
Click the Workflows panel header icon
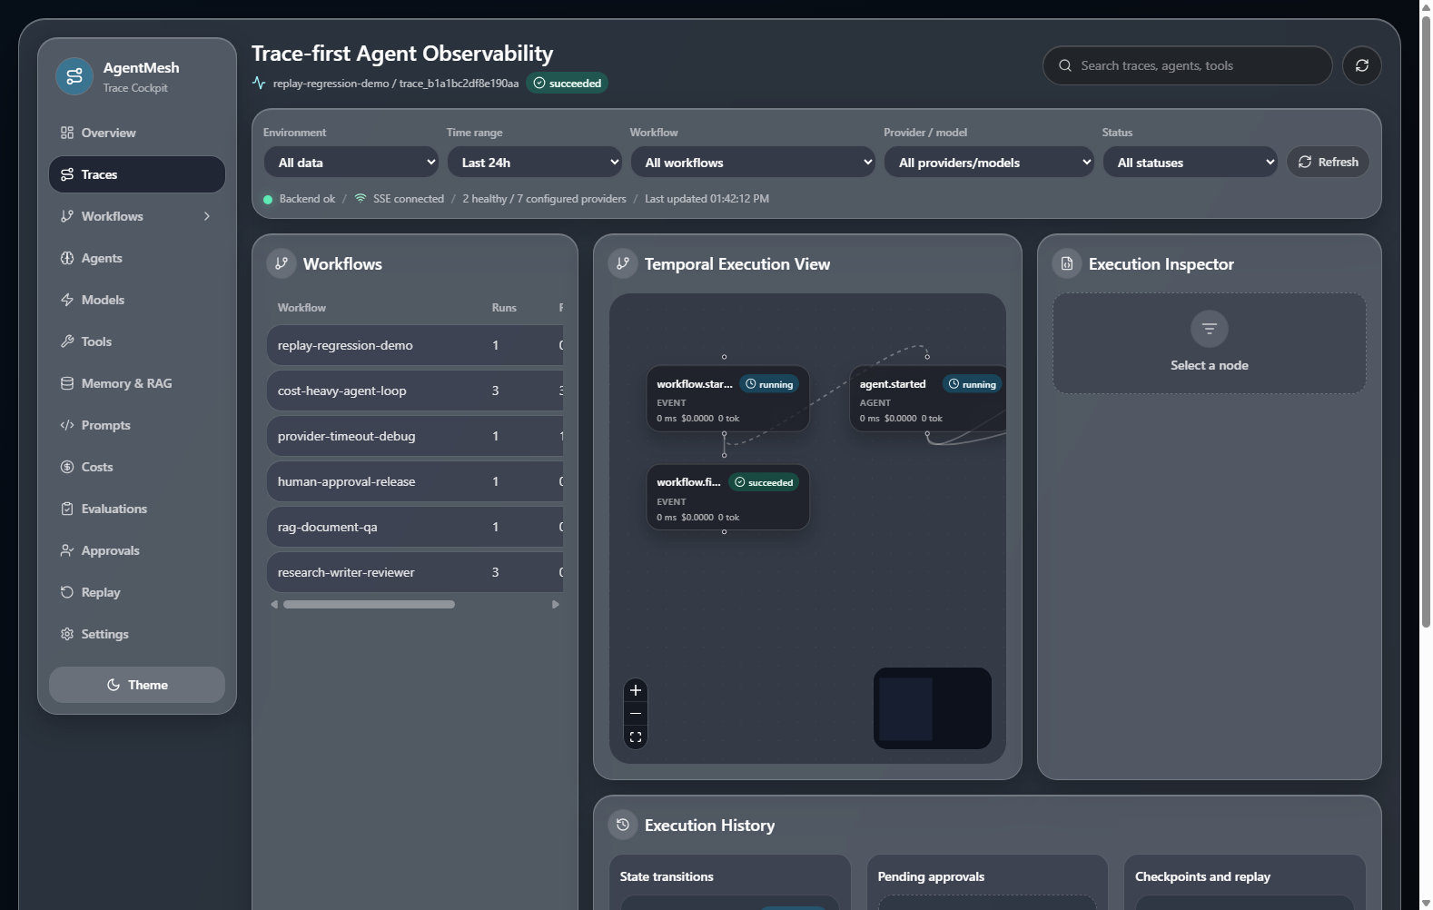point(282,263)
